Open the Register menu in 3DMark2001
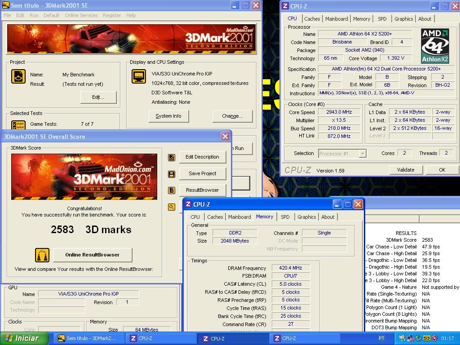The height and width of the screenshot is (345, 460). [x=112, y=15]
